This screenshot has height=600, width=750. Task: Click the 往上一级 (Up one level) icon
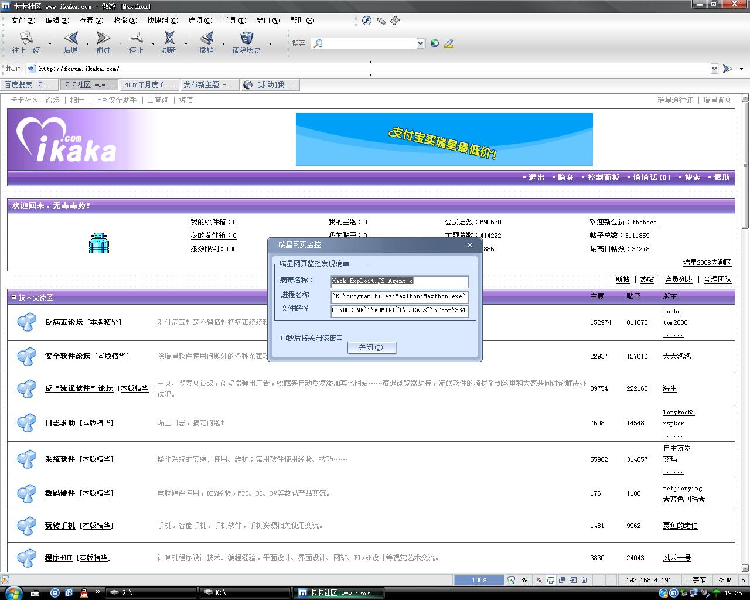coord(26,39)
